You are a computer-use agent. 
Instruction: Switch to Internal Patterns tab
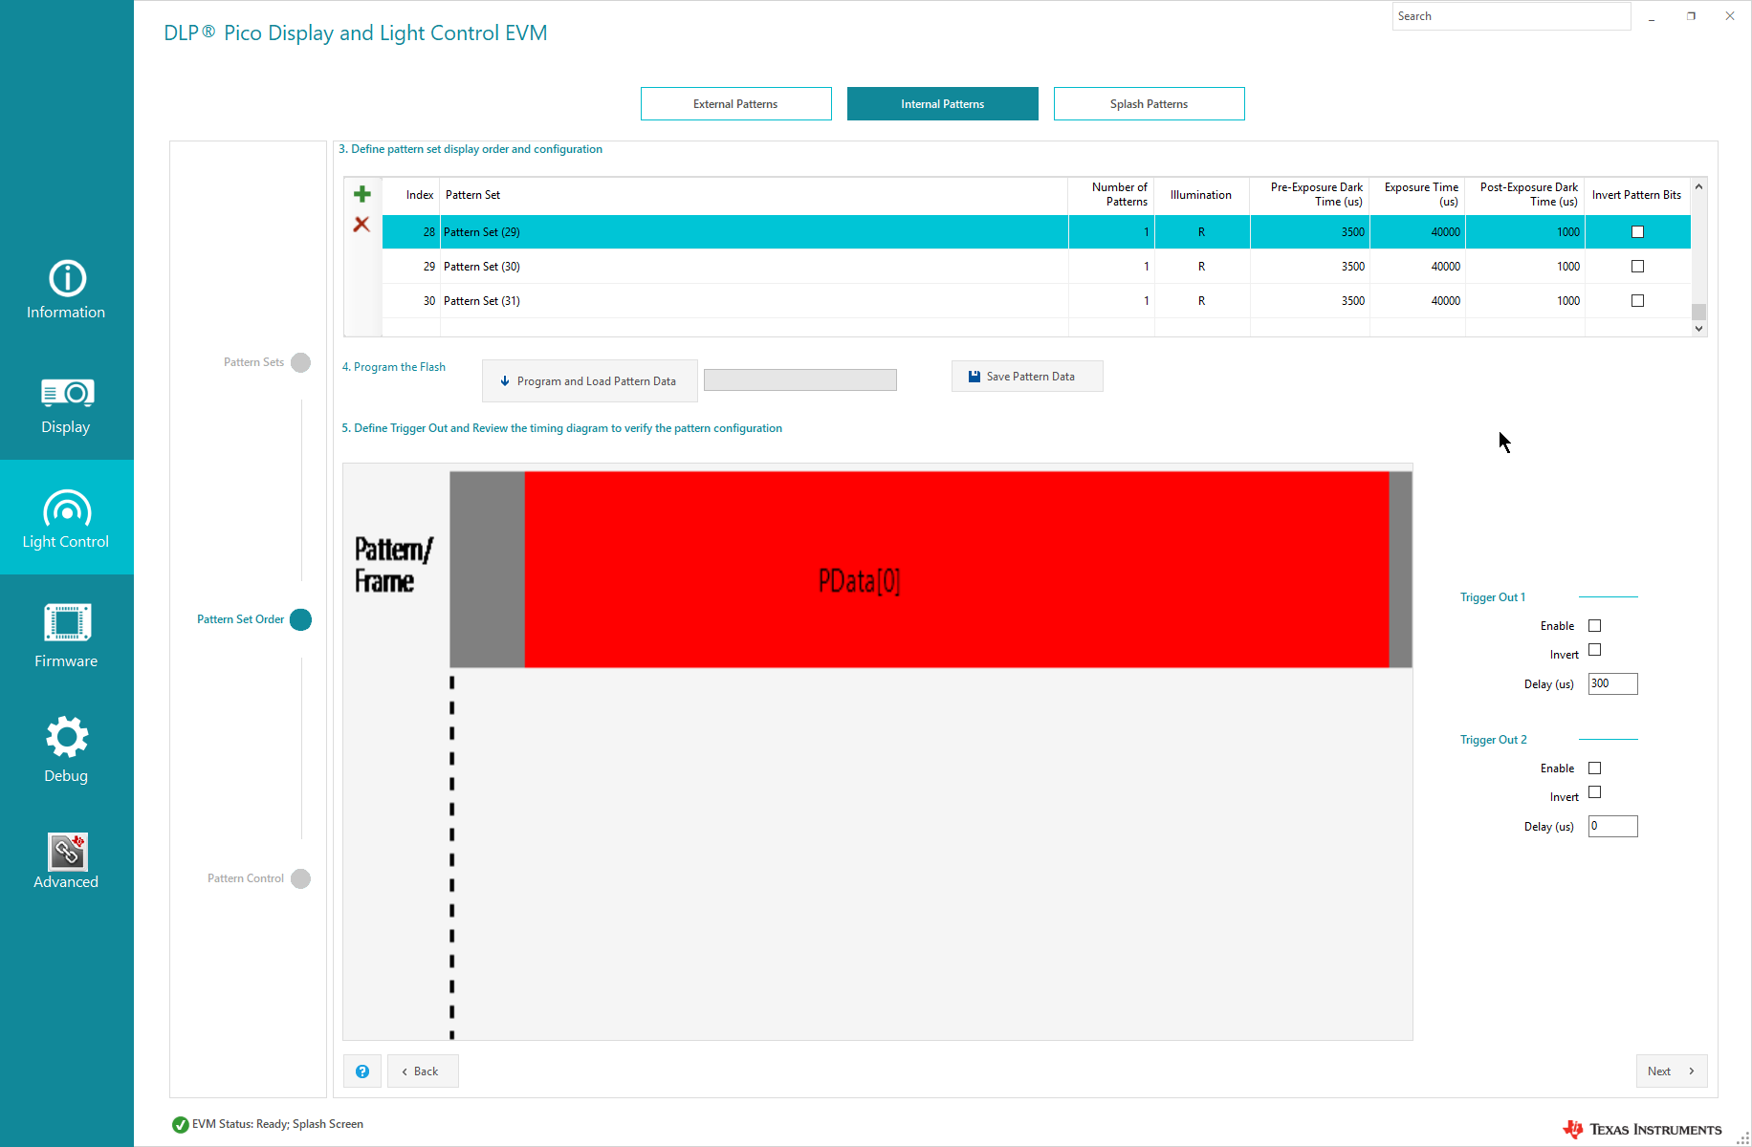click(943, 104)
